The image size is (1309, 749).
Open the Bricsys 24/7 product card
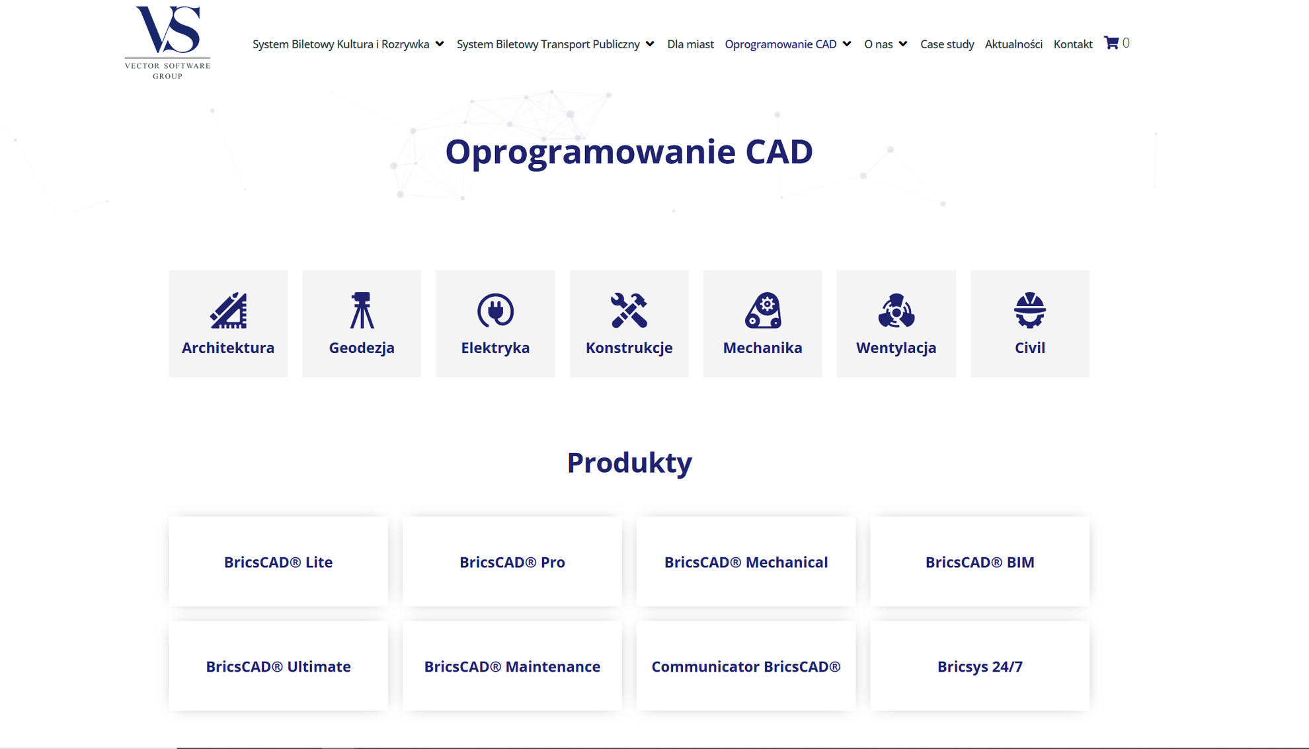pyautogui.click(x=980, y=666)
